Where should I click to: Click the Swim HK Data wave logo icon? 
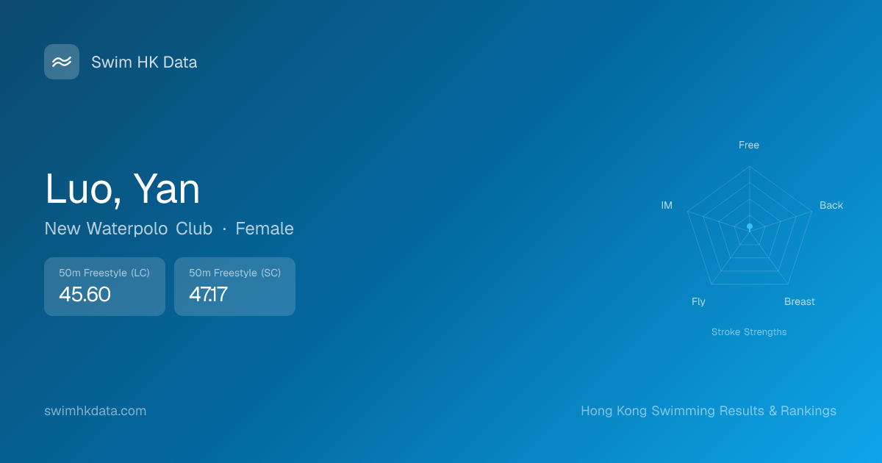[x=62, y=62]
